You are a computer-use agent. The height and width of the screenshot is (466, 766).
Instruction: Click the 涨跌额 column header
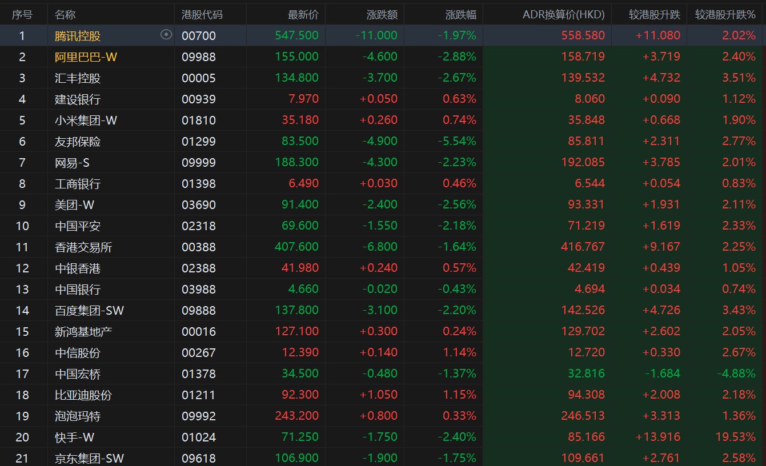click(382, 15)
